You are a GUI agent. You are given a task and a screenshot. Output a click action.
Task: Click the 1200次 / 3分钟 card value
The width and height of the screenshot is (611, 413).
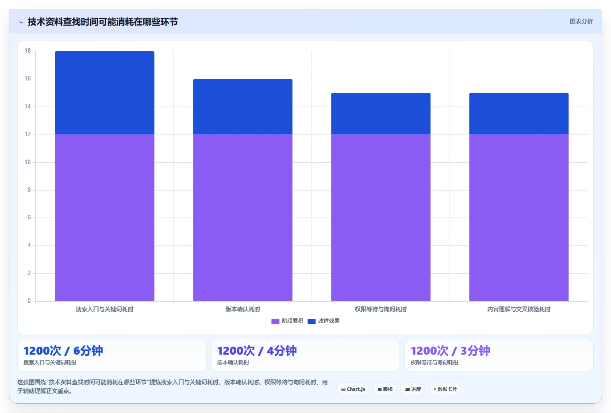pos(450,351)
